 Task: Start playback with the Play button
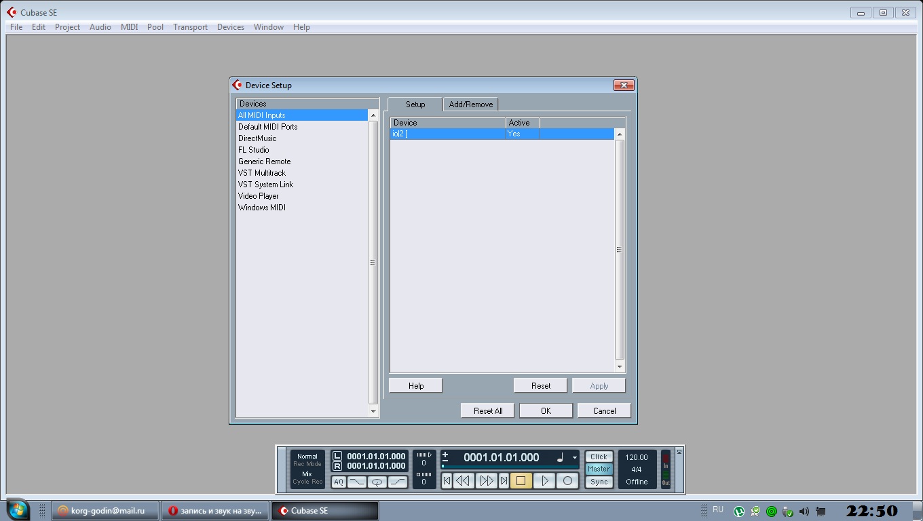544,481
